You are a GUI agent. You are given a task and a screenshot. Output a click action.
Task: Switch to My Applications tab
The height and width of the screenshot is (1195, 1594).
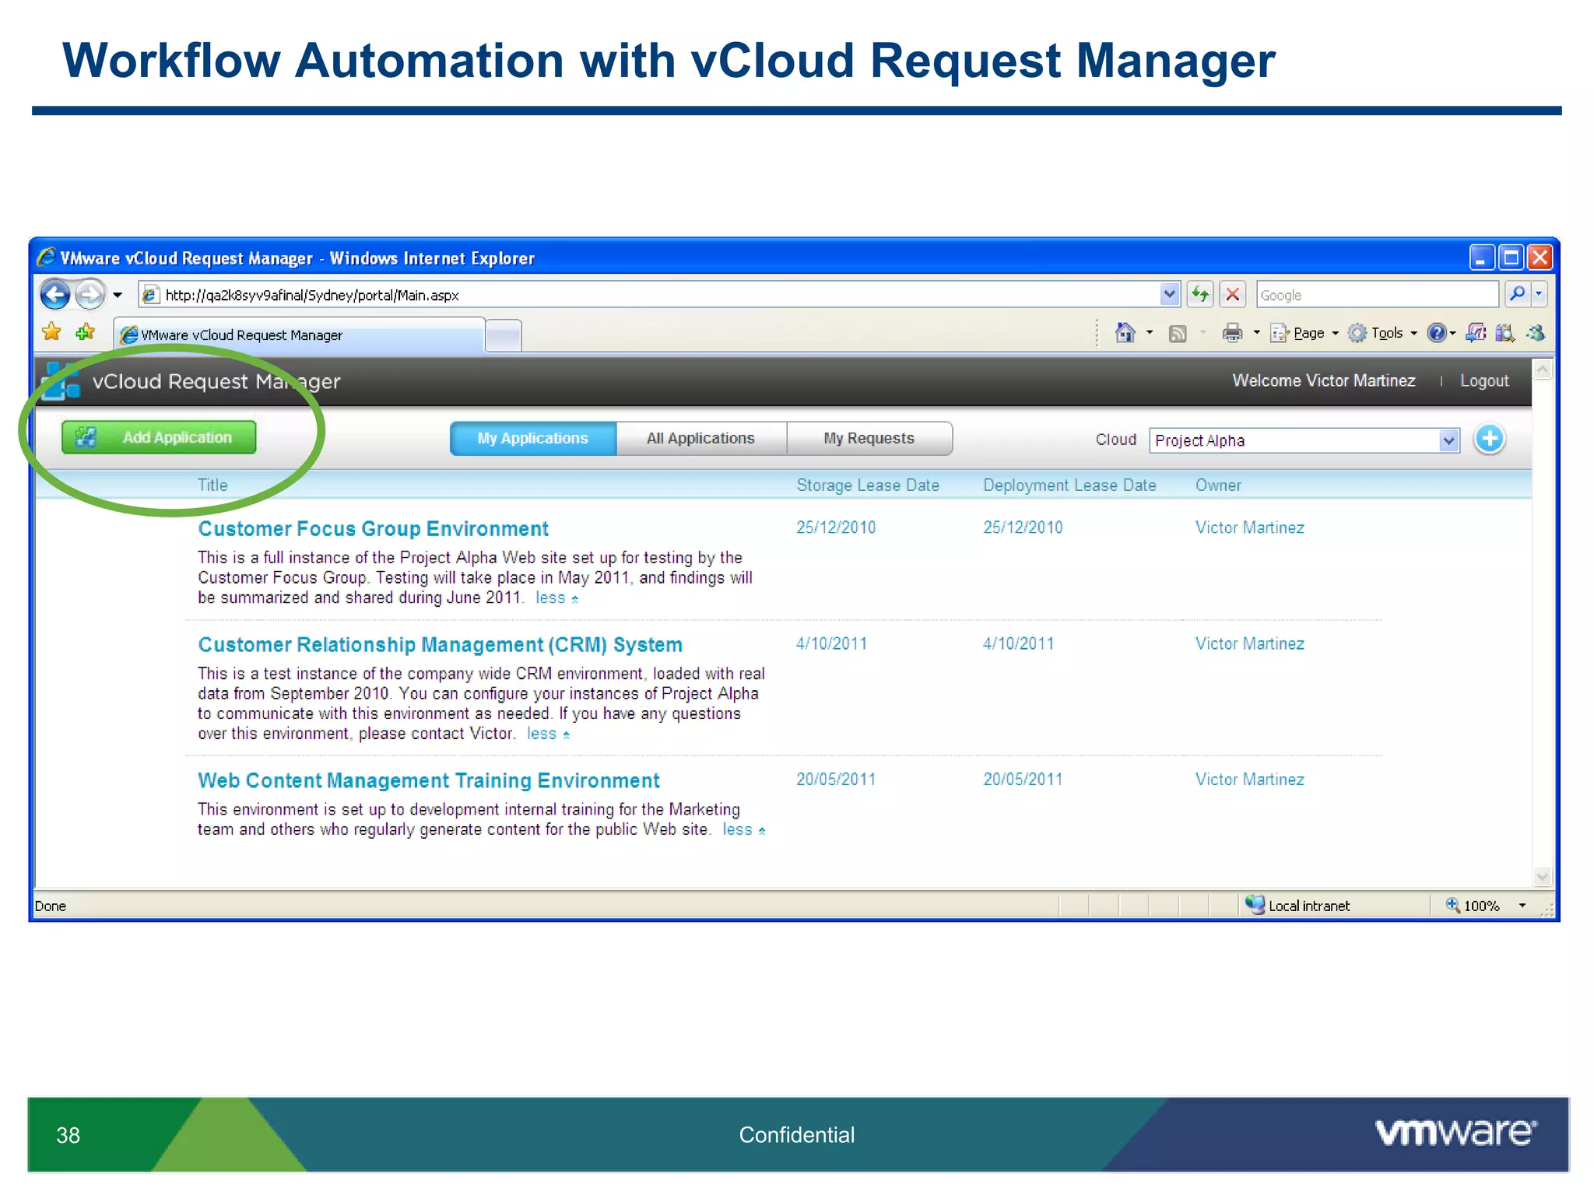pyautogui.click(x=533, y=439)
